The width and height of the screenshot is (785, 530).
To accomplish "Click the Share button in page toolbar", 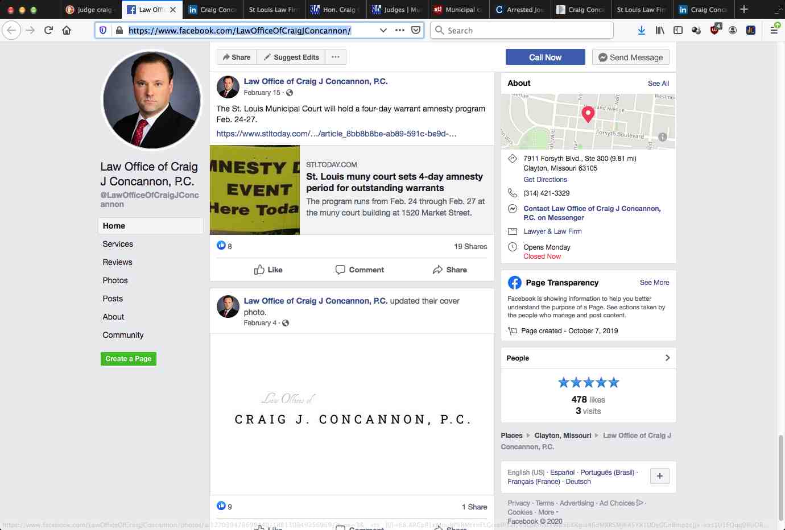I will (x=237, y=57).
